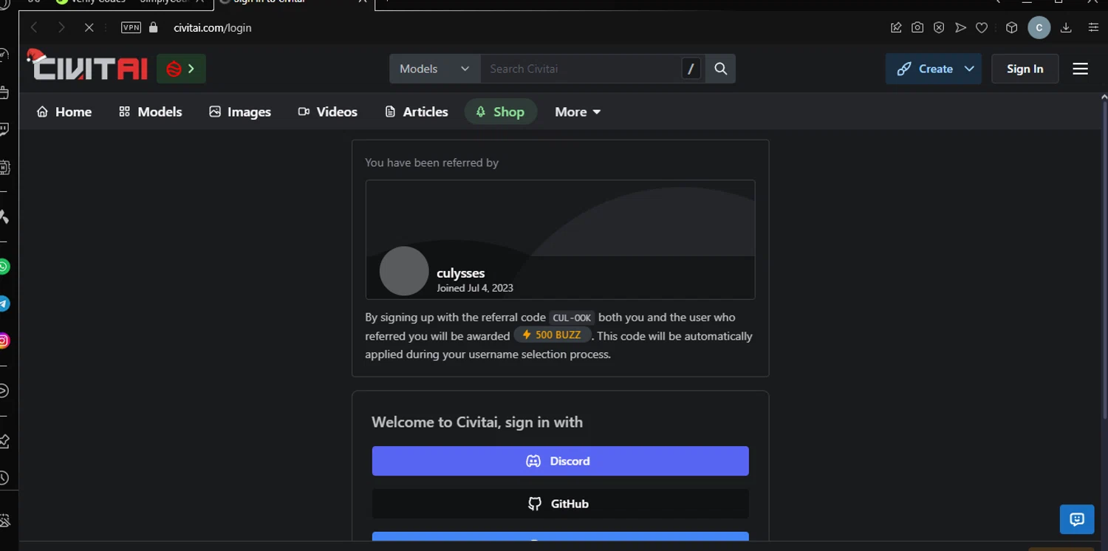Click the Civitai logo

pyautogui.click(x=87, y=66)
